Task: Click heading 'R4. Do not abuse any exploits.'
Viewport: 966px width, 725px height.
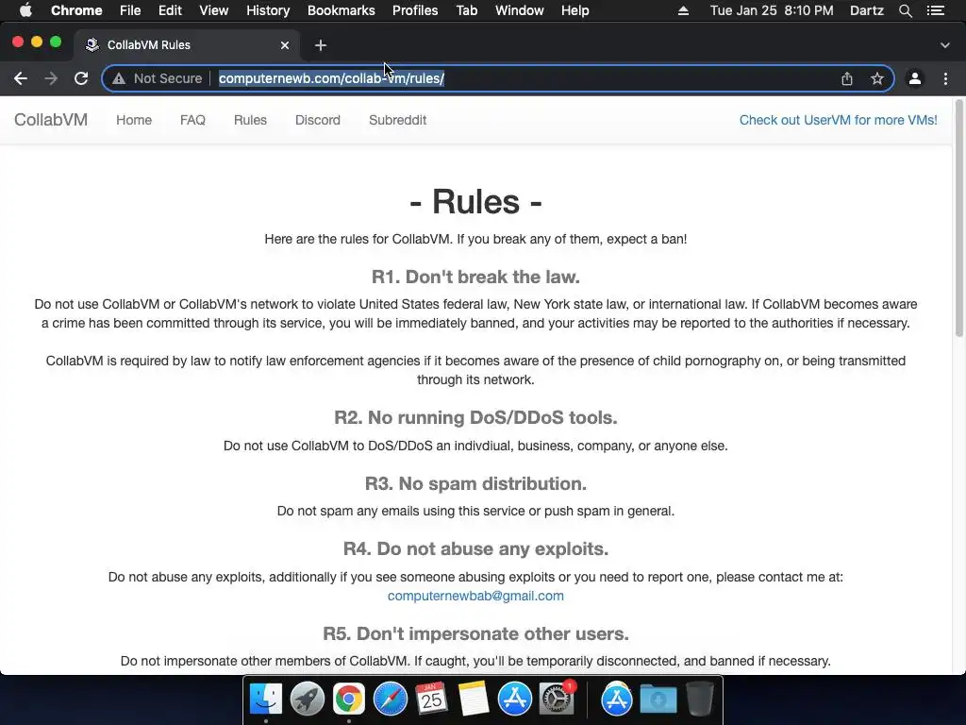Action: [x=475, y=548]
